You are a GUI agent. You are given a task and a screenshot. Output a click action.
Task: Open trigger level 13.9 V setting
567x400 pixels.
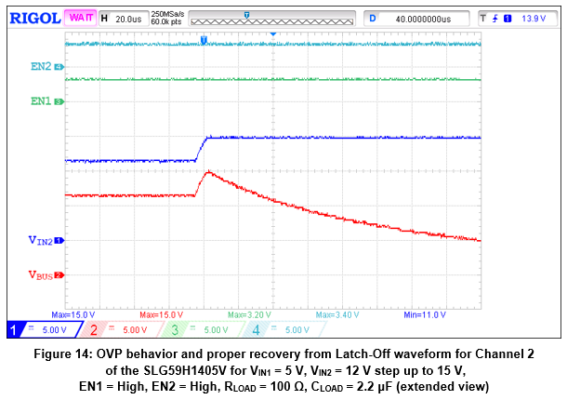[533, 18]
